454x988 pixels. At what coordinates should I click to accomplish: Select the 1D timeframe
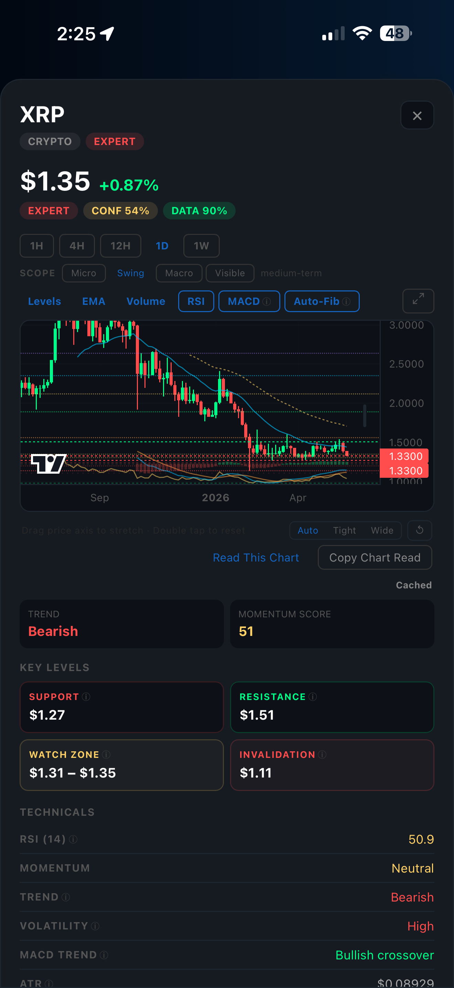coord(162,246)
